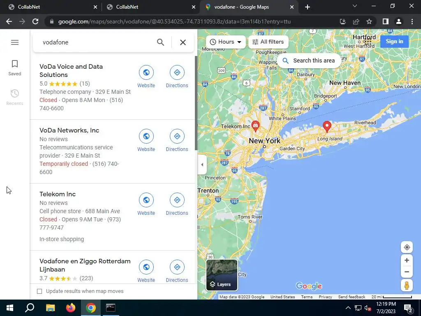Open Website for Telekom Inc
421x316 pixels.
146,204
